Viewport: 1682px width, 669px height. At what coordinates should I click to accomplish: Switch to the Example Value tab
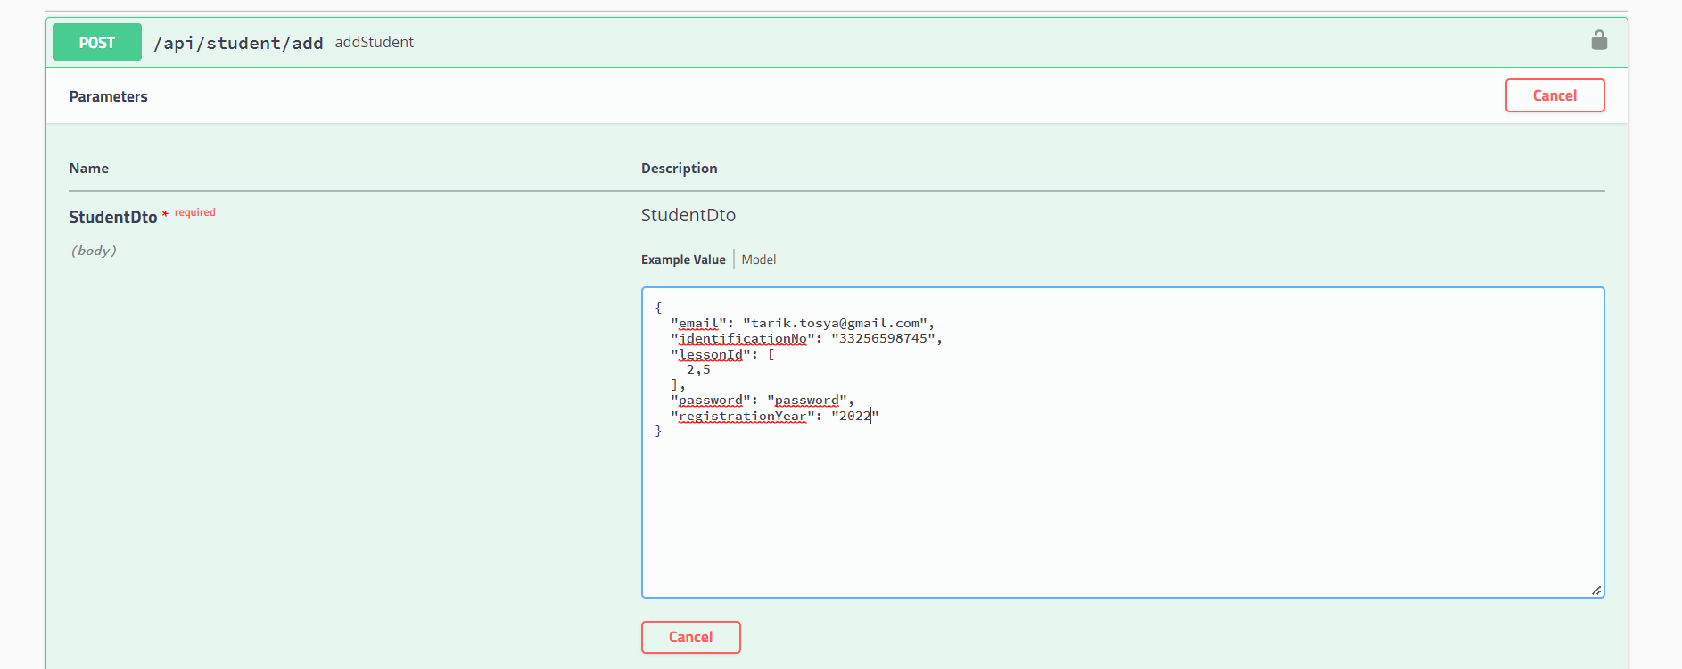(683, 260)
